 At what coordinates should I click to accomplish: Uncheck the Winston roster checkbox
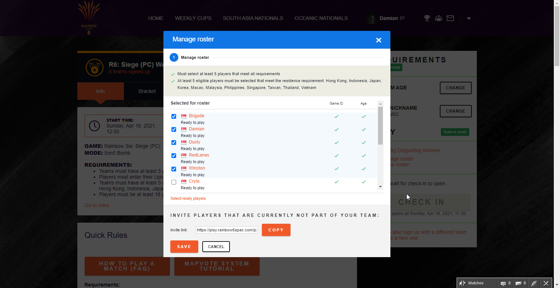click(x=174, y=169)
